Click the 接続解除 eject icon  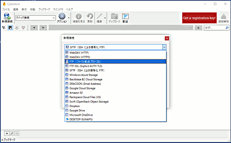(x=224, y=16)
